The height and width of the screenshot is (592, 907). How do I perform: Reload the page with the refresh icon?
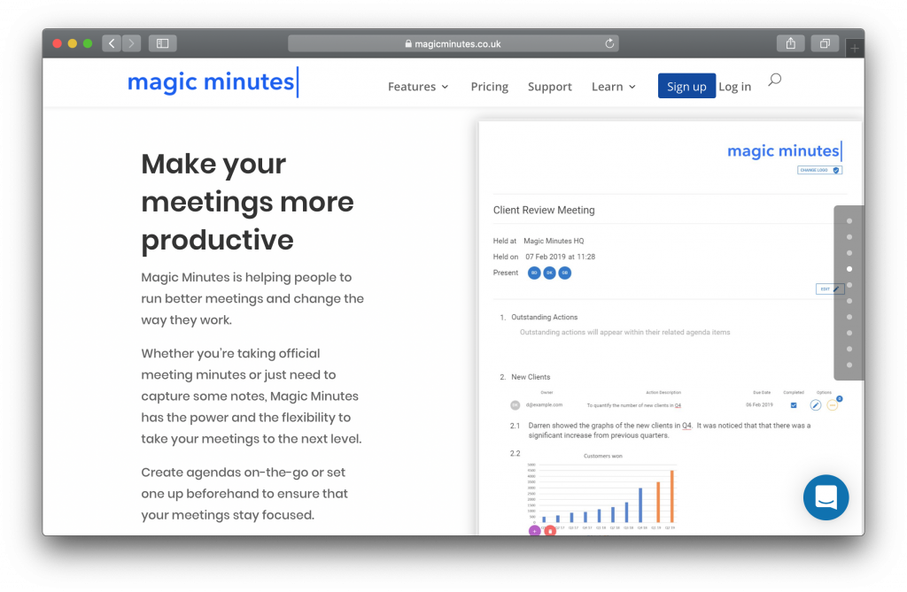coord(609,43)
